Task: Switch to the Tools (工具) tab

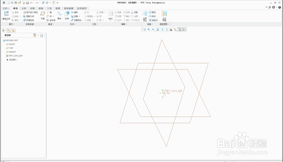Action: click(49, 8)
